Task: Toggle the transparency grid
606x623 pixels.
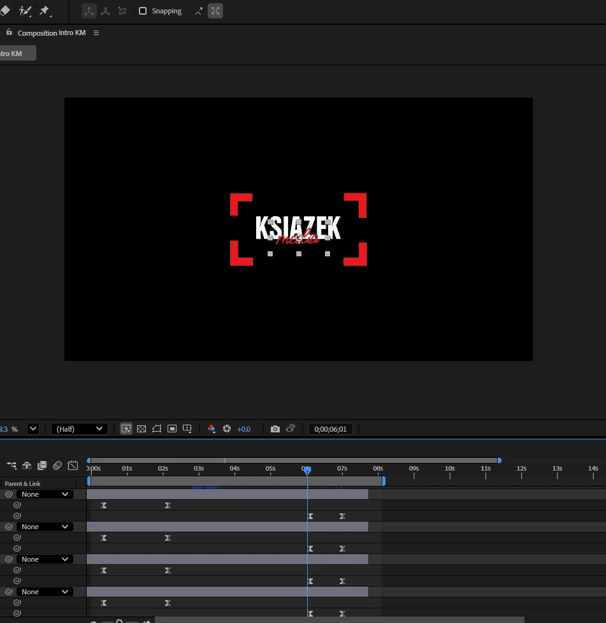Action: (141, 429)
